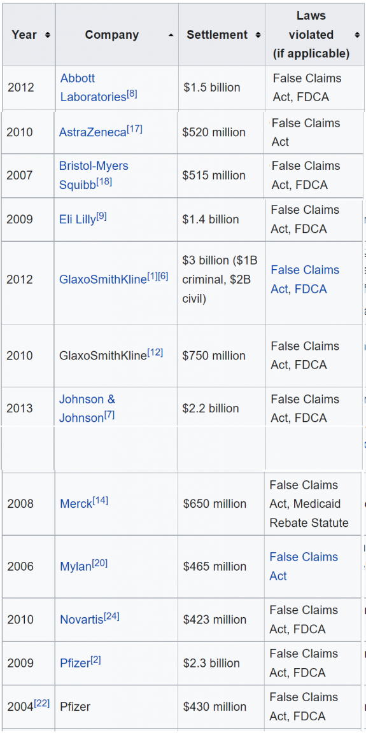Sort by Laws violated column arrows
366x733 pixels.
[357, 35]
